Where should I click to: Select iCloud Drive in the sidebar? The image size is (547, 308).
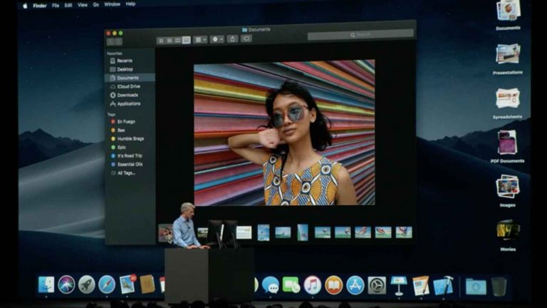coord(128,86)
